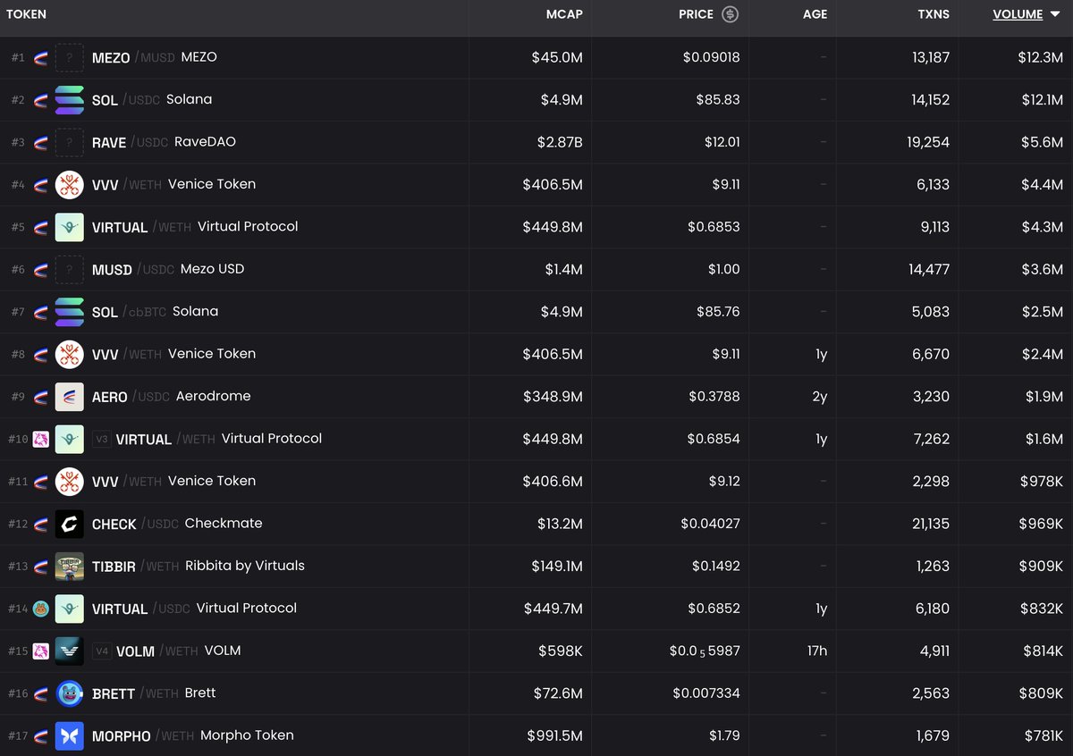Image resolution: width=1073 pixels, height=756 pixels.
Task: Click the Venice Token keys icon in row #4
Action: pos(69,185)
